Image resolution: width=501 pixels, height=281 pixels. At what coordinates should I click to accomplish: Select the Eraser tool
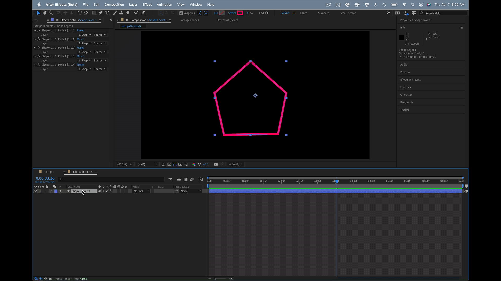[x=128, y=13]
